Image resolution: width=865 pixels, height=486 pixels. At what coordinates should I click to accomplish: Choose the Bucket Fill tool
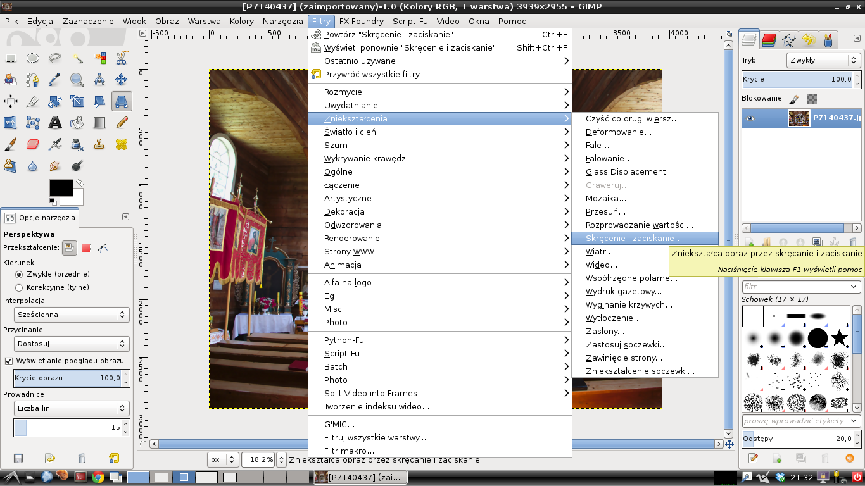click(77, 123)
